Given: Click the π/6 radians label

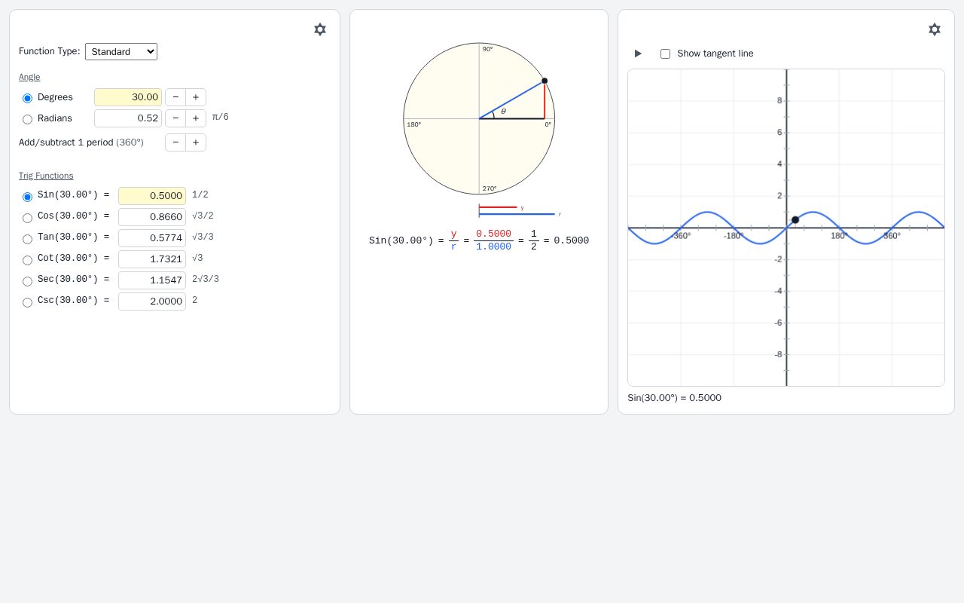Looking at the screenshot, I should pos(221,118).
